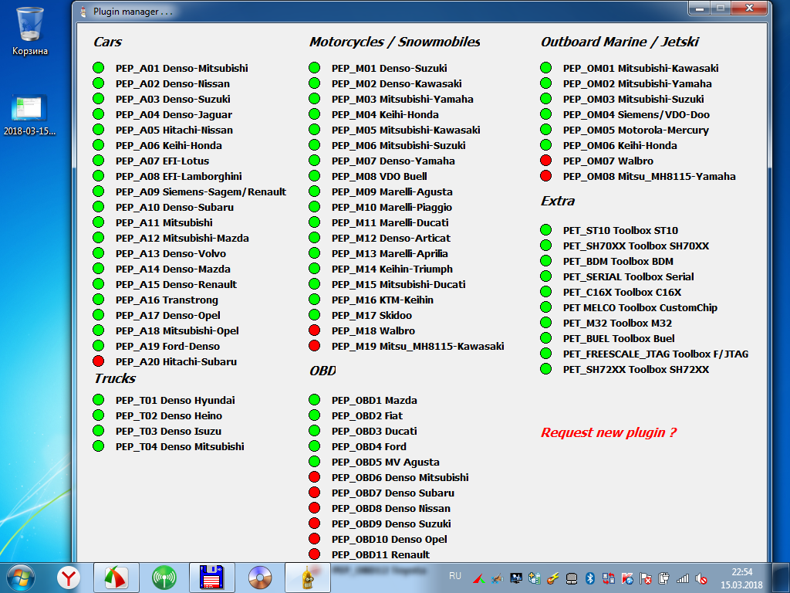Select PET MELCO Toolbox CustomChip plugin
This screenshot has width=790, height=593.
pos(640,307)
